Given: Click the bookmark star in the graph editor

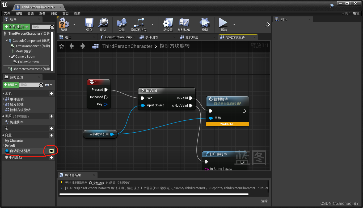Looking at the screenshot, I should tap(61, 46).
